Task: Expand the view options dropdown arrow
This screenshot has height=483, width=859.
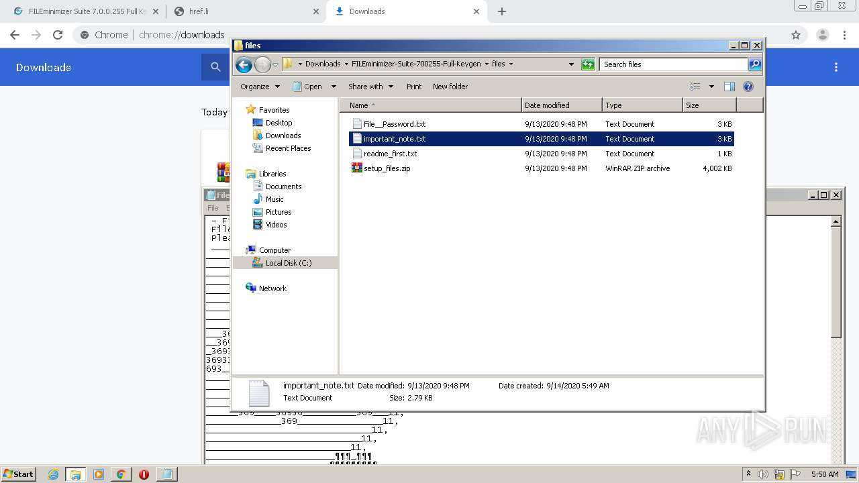Action: tap(711, 87)
